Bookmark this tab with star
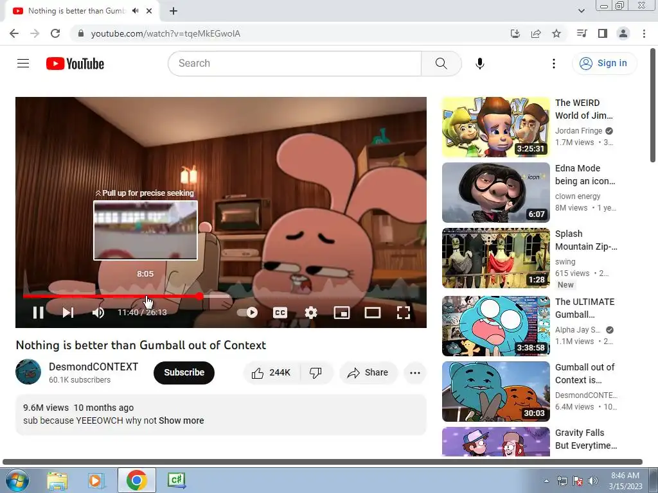658x493 pixels. point(556,33)
